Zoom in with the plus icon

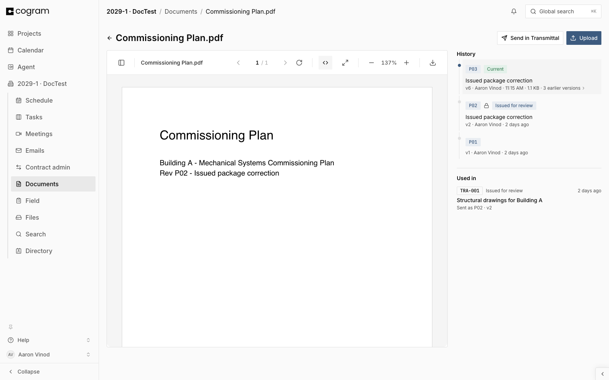click(x=407, y=63)
